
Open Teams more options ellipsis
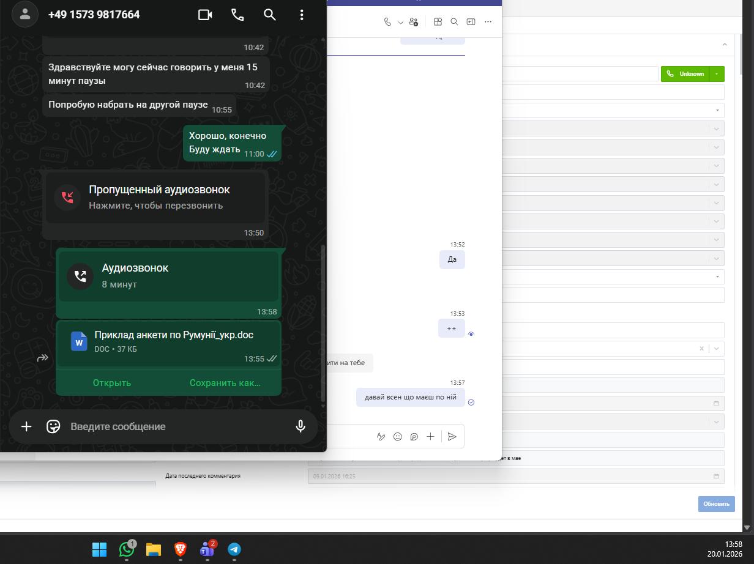488,21
